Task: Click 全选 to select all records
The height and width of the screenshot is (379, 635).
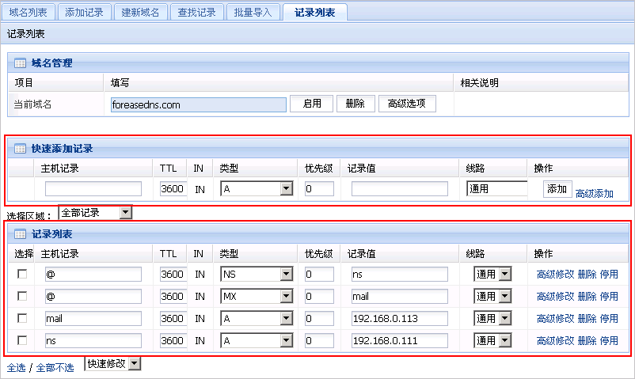Action: [16, 368]
